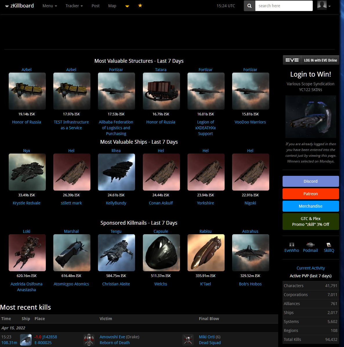The height and width of the screenshot is (347, 344).
Task: Click the Azbel label above the 19.14b structure
Action: (x=27, y=70)
